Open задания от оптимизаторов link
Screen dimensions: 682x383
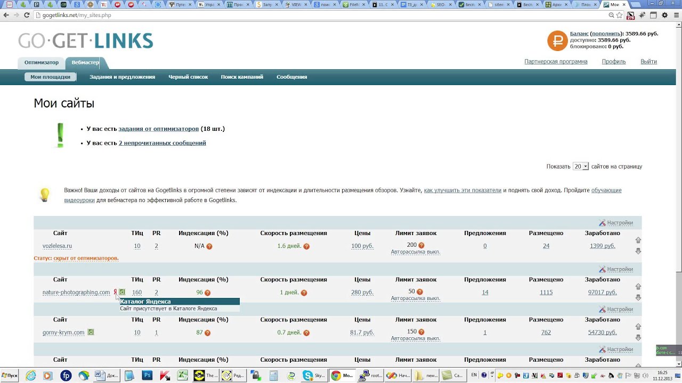coord(158,129)
